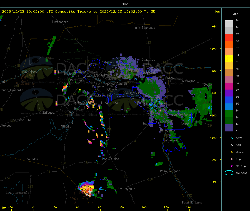This screenshot has height=211, width=250.
Task: Click the S_Pintada map label
Action: (74, 80)
